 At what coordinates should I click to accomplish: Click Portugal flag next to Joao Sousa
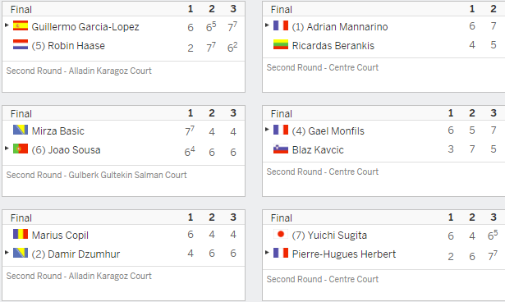(x=21, y=149)
